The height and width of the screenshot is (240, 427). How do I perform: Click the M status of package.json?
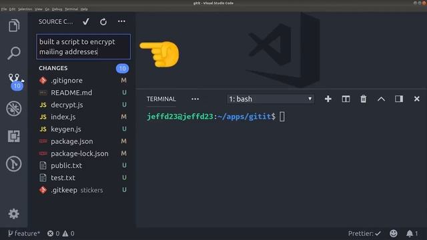[123, 141]
